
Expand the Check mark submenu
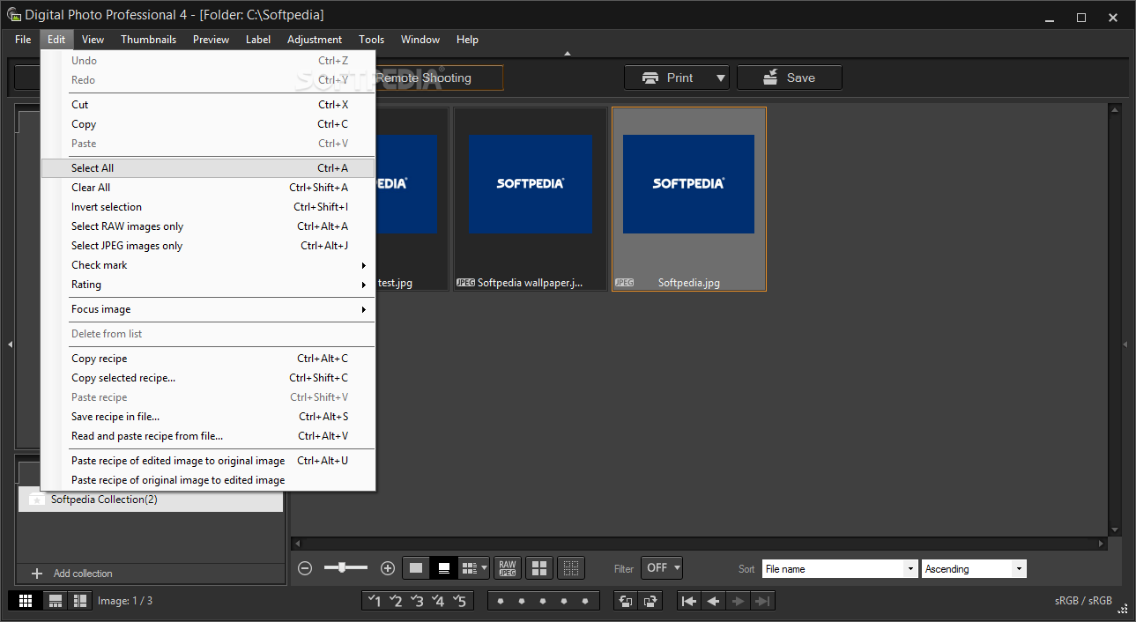(x=208, y=265)
